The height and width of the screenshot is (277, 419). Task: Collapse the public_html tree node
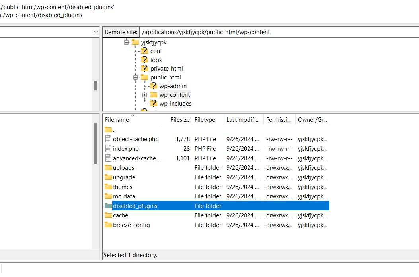click(136, 77)
